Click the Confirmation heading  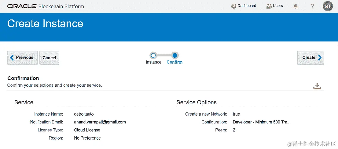(23, 78)
